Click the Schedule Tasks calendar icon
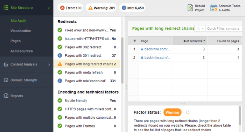This screenshot has height=132, width=245. pos(214,8)
